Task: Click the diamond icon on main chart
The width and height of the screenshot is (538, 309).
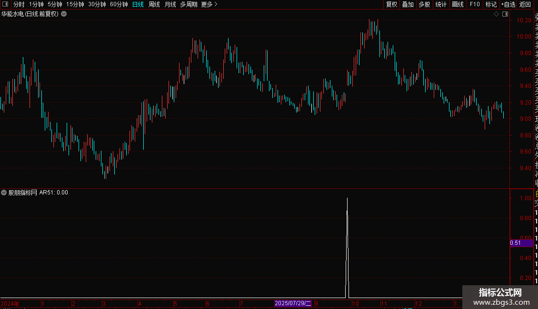Action: [x=496, y=14]
